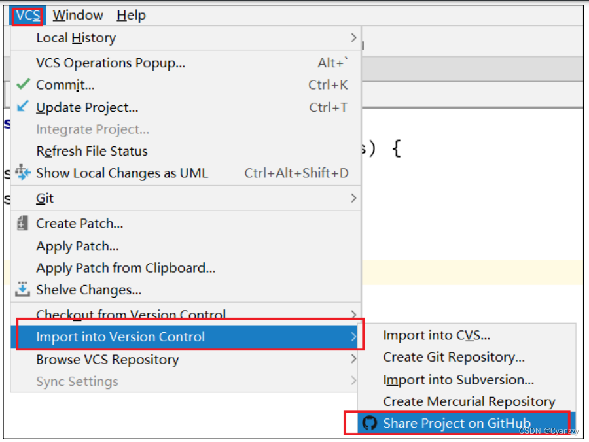Expand arrow beside Browse VCS Repository
589x442 pixels.
[x=353, y=359]
